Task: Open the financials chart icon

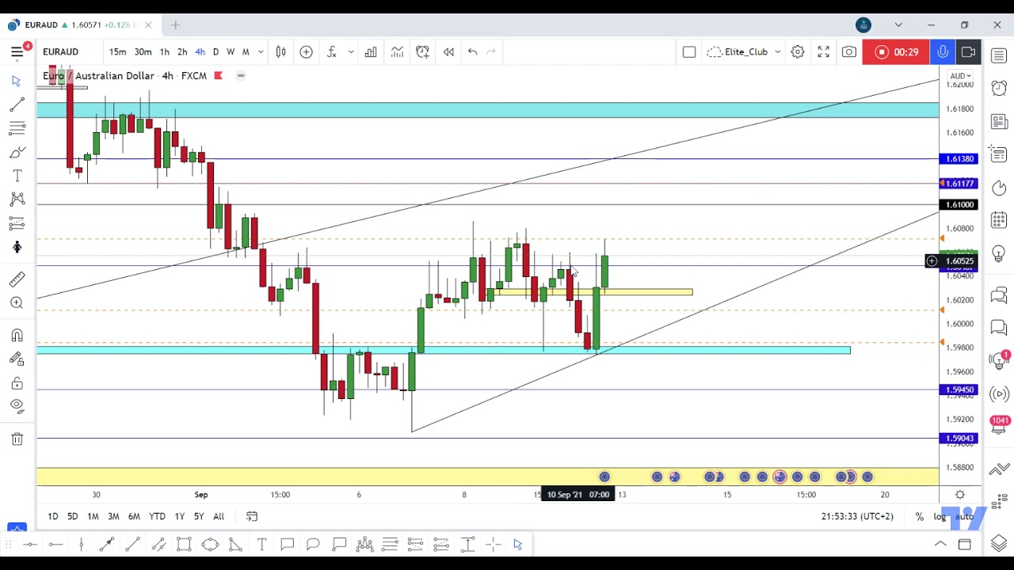Action: (397, 52)
